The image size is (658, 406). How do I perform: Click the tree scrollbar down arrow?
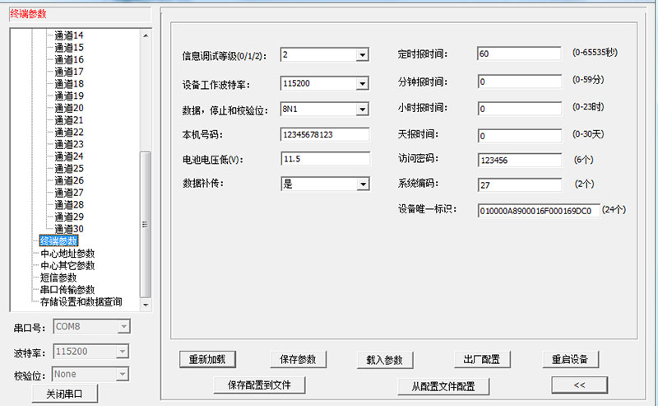tap(146, 305)
